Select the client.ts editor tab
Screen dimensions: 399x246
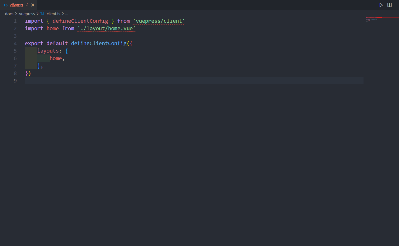coord(19,5)
